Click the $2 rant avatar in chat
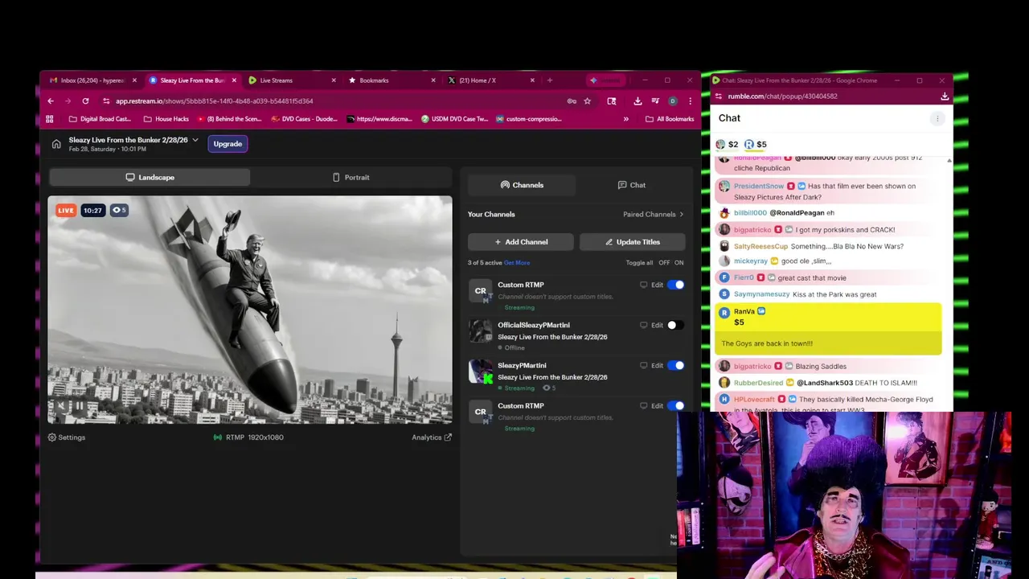 point(720,145)
